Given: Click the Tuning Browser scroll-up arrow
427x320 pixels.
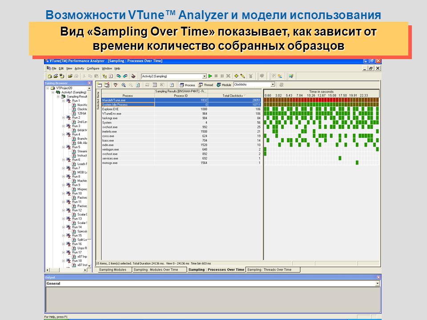Looking at the screenshot, I should coord(89,88).
